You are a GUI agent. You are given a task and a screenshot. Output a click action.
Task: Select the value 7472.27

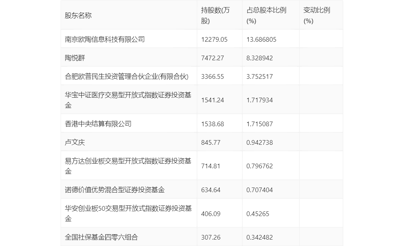pos(212,58)
